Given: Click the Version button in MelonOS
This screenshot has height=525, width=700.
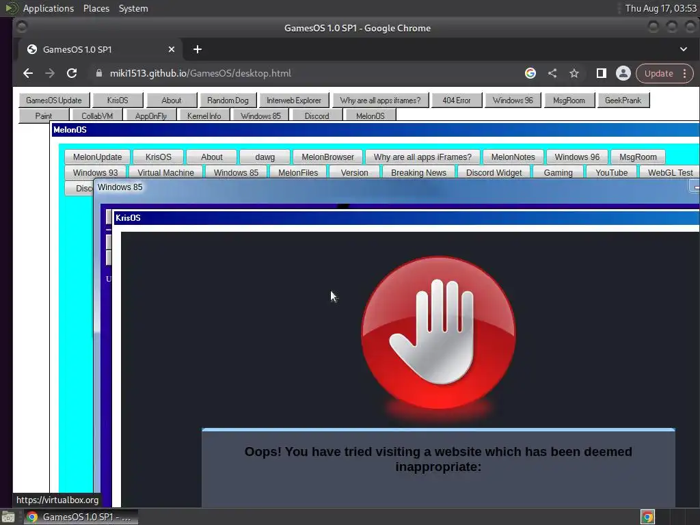Looking at the screenshot, I should point(355,172).
